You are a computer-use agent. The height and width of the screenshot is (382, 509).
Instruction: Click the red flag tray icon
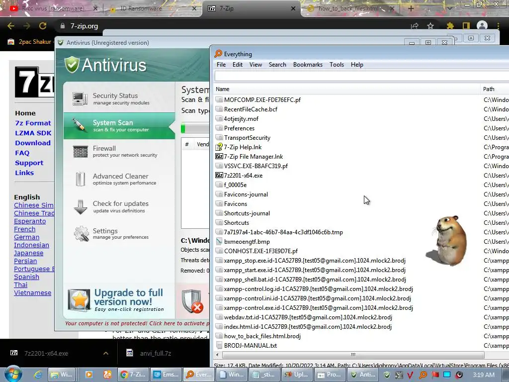pyautogui.click(x=435, y=375)
